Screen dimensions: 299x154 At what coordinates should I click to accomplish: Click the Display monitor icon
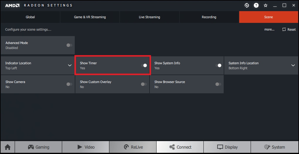(x=220, y=147)
